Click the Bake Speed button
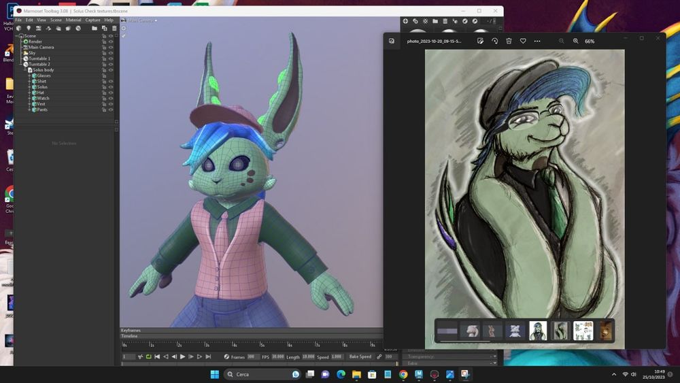The width and height of the screenshot is (680, 383). [x=360, y=356]
